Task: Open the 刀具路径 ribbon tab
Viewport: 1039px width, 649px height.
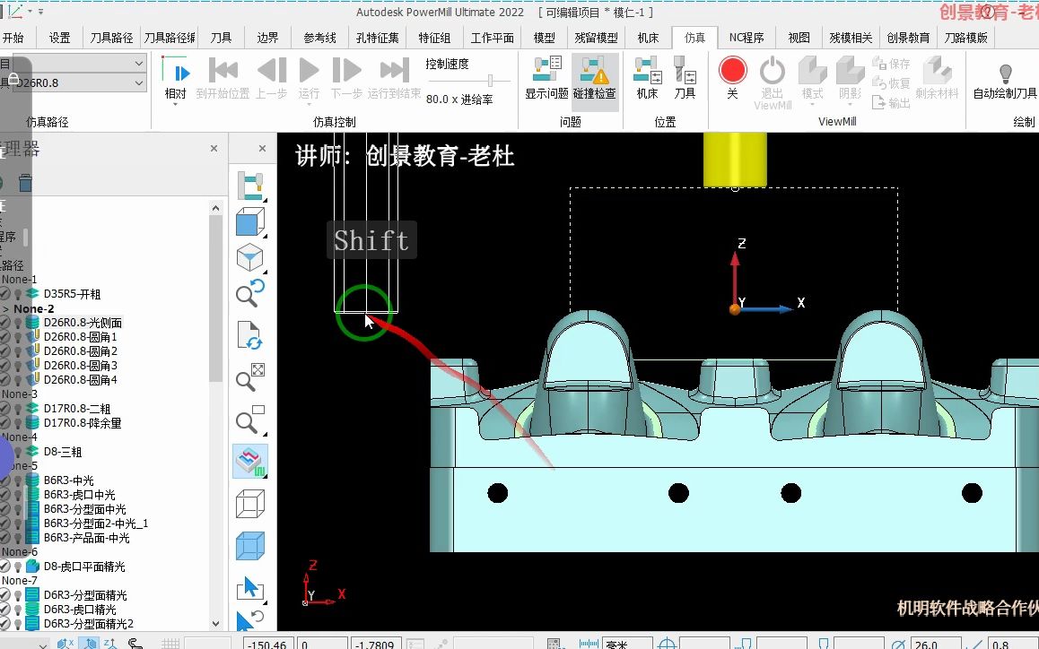Action: (111, 38)
